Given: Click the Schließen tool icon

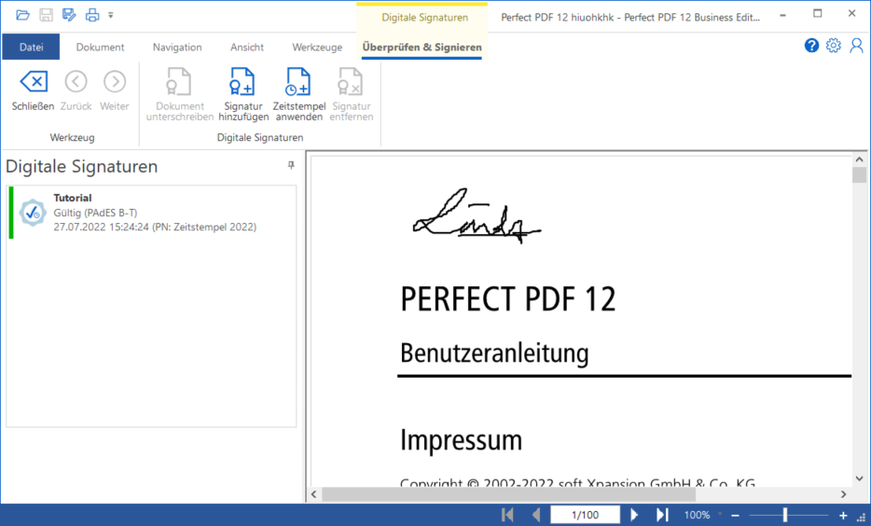Looking at the screenshot, I should click(x=33, y=83).
